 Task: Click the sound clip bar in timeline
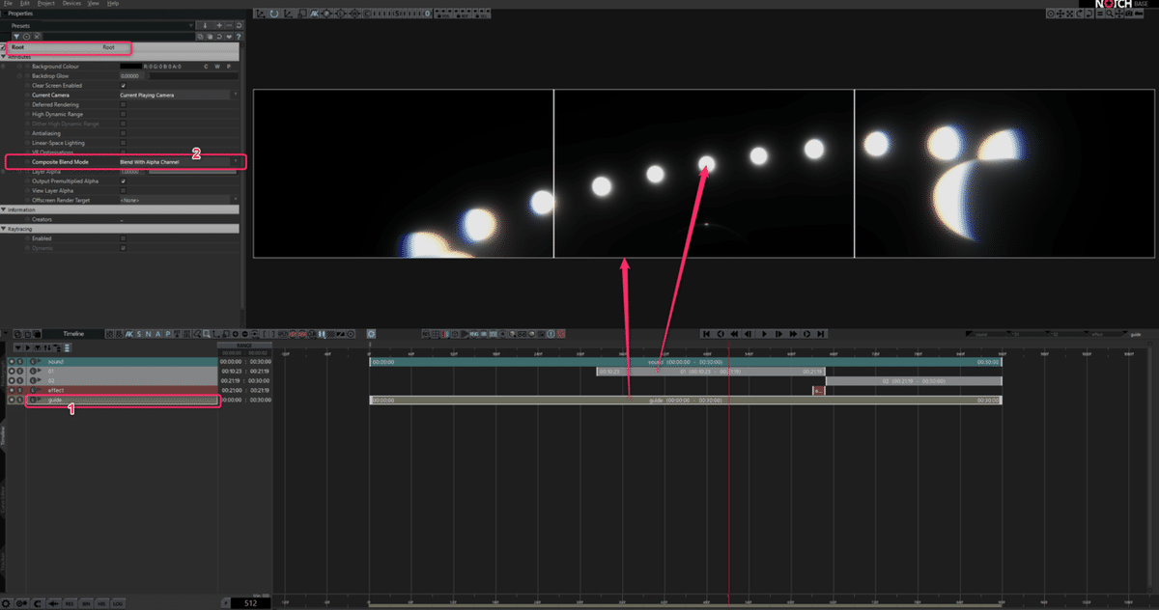[685, 361]
